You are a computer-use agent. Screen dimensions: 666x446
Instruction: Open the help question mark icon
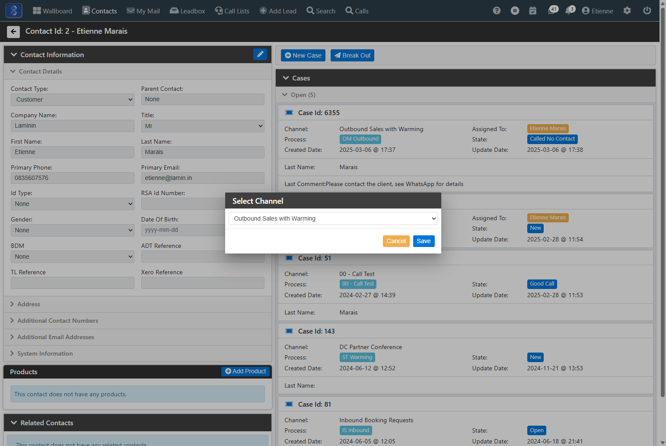point(497,11)
